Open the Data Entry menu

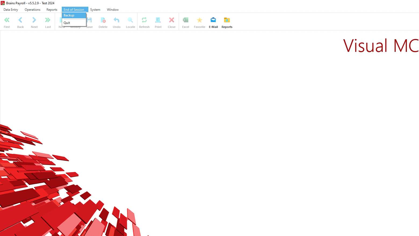click(x=11, y=10)
